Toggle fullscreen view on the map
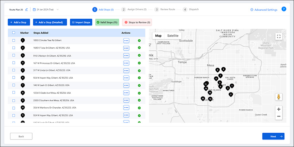The height and width of the screenshot is (147, 294). [279, 37]
